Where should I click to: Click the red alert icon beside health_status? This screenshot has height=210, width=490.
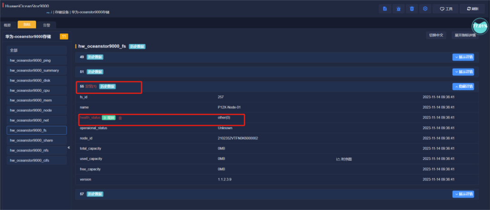(120, 118)
